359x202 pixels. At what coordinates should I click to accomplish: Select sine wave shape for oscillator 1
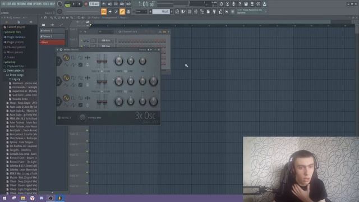click(x=66, y=58)
